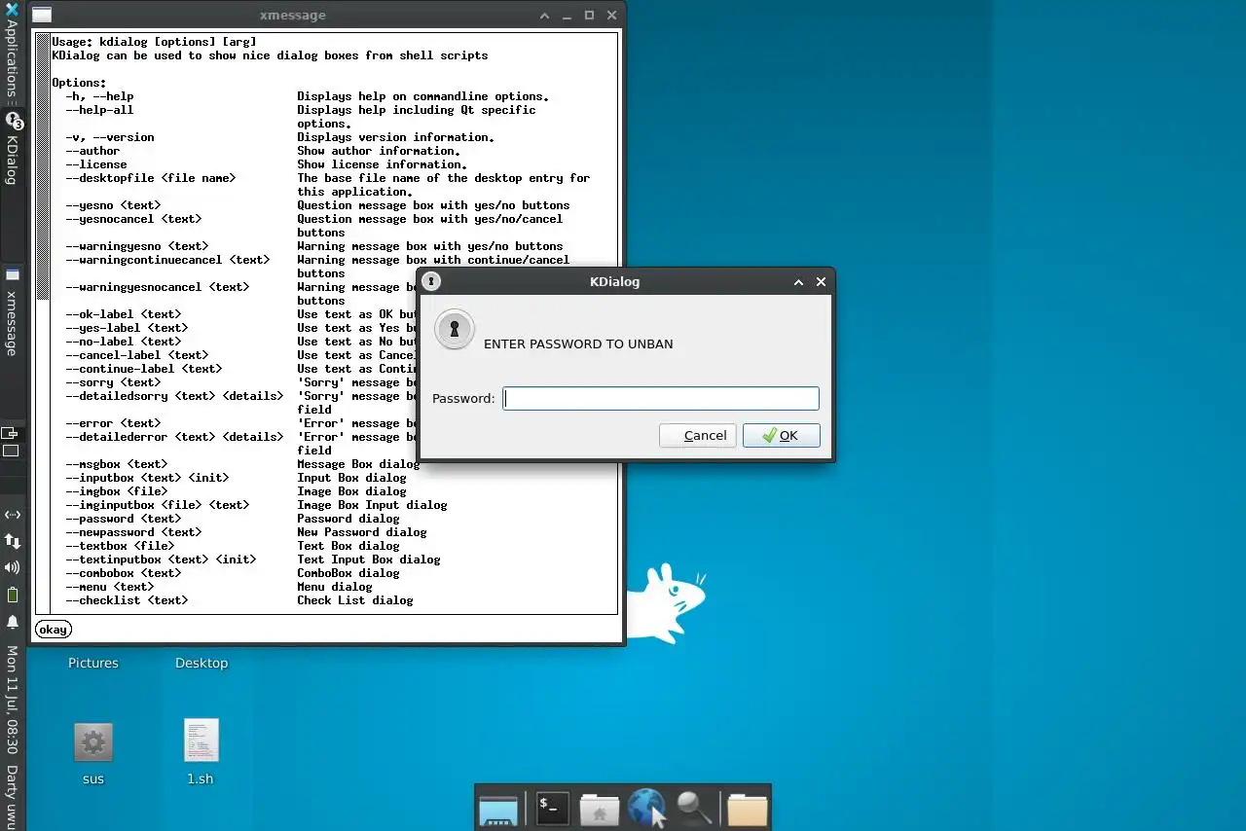Maximize the xmessage window
This screenshot has width=1246, height=831.
(589, 16)
